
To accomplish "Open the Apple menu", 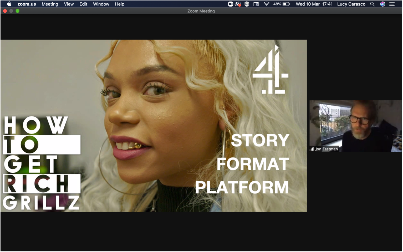I will click(9, 4).
